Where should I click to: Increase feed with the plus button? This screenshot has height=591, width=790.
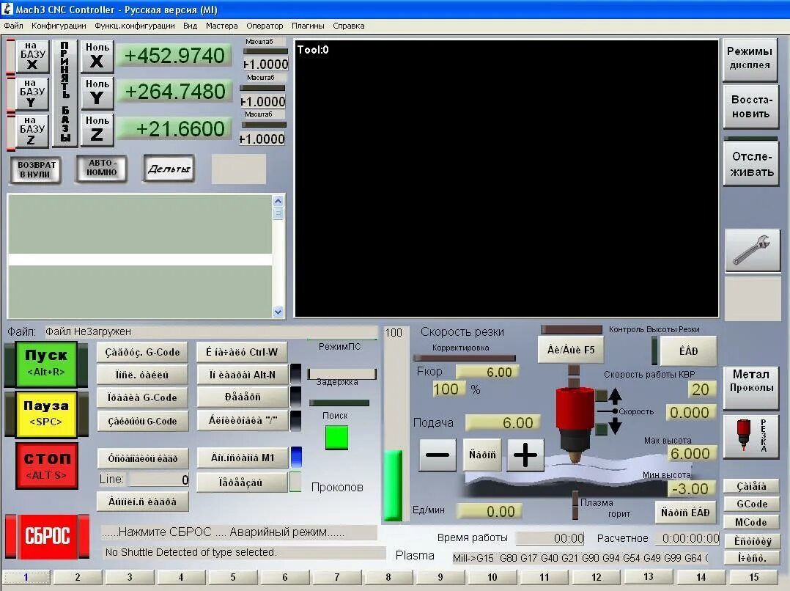(x=525, y=455)
